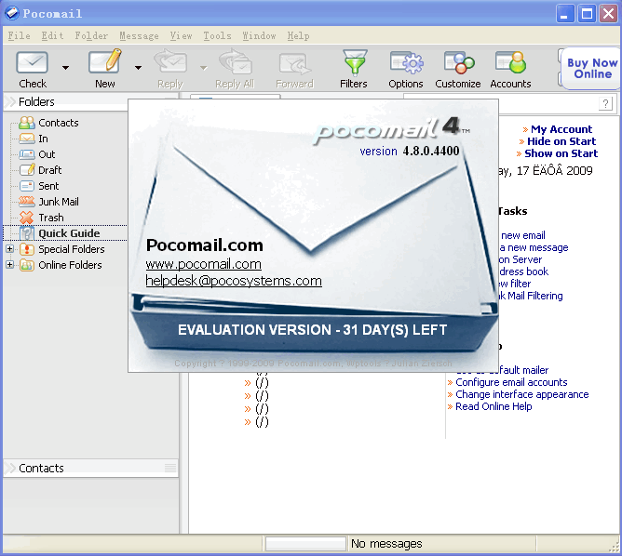Screen dimensions: 622x556
Task: Select the Quick Guide icon
Action: [x=27, y=233]
